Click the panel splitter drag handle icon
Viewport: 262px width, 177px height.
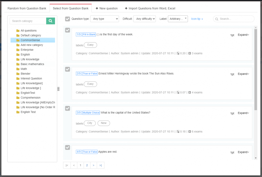pyautogui.click(x=58, y=89)
